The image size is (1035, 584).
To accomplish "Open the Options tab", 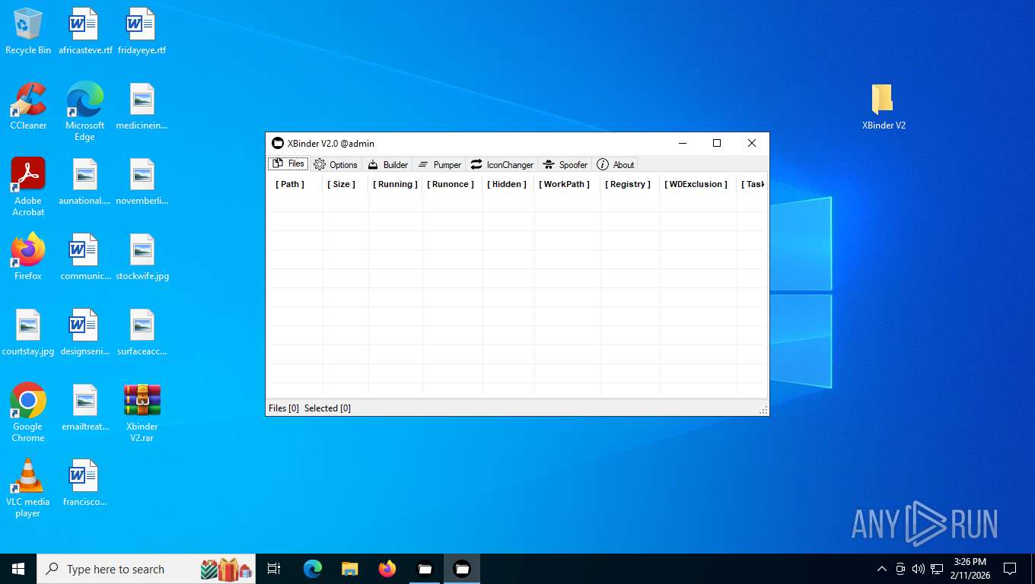I will (336, 164).
